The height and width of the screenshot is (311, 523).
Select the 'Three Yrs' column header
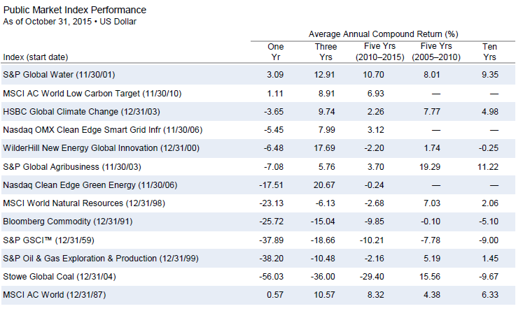point(326,51)
